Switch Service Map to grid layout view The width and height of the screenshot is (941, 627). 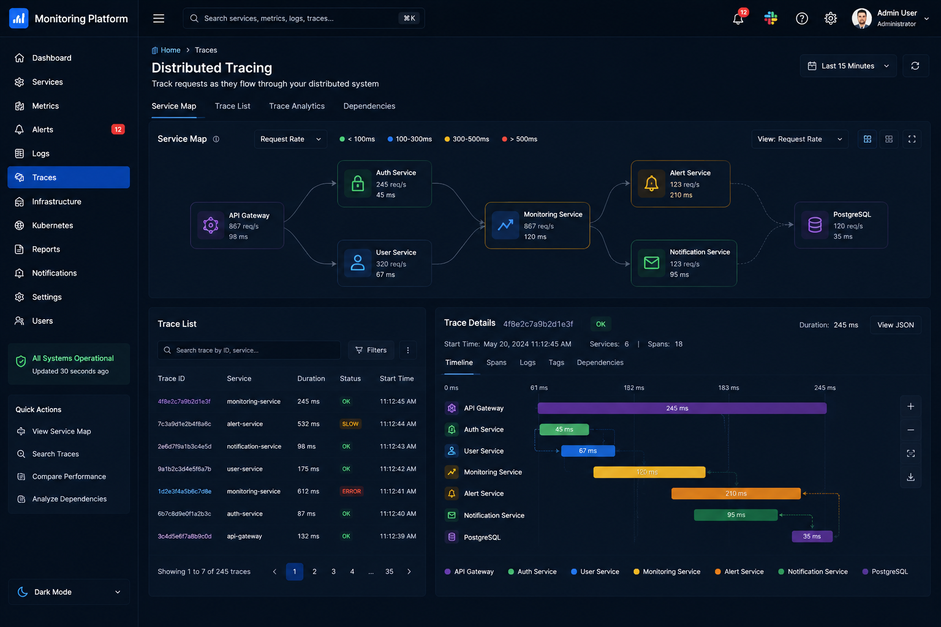[889, 139]
